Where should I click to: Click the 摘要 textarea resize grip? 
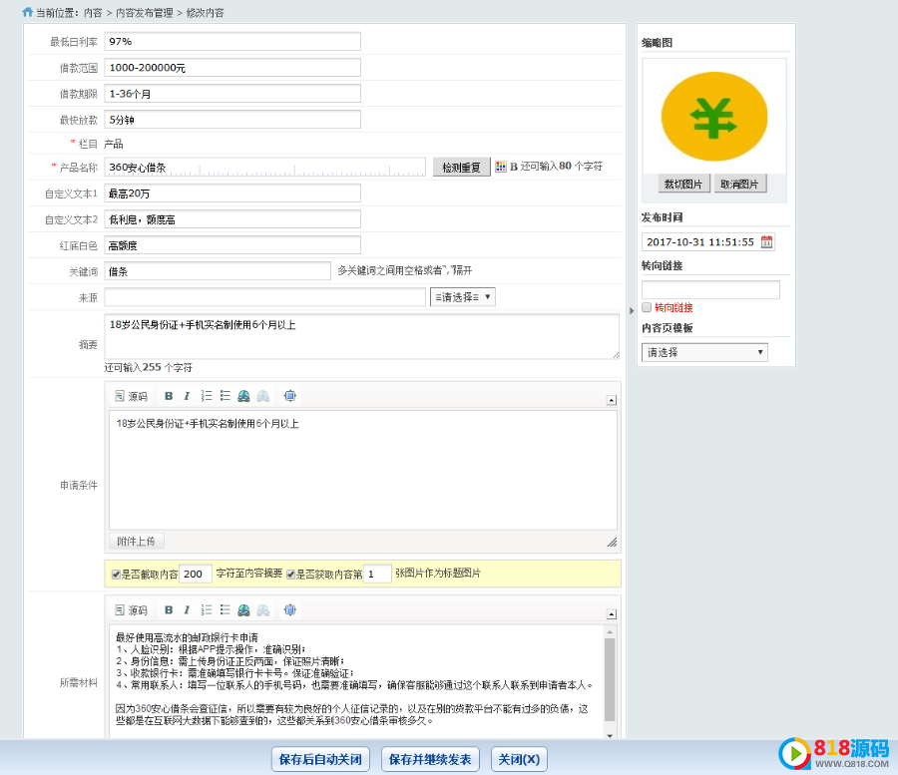click(616, 355)
